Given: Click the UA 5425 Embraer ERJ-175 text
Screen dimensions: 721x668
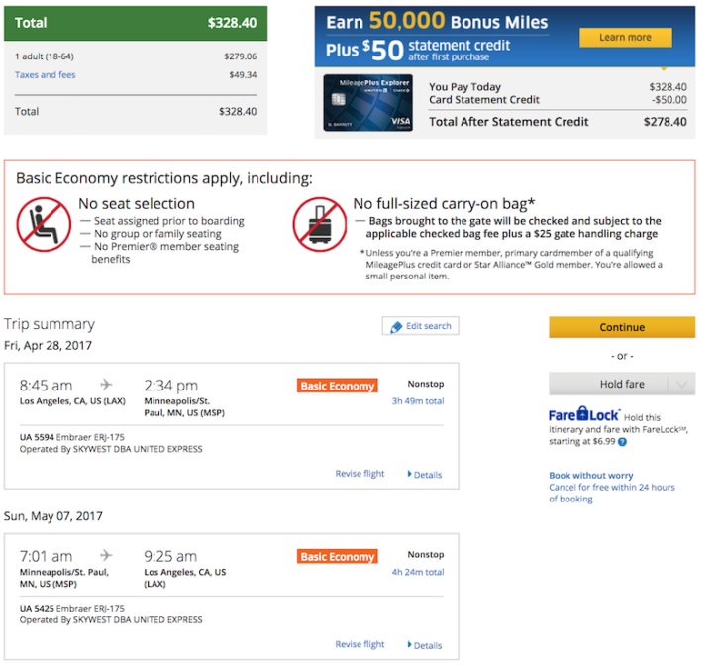Looking at the screenshot, I should click(71, 609).
